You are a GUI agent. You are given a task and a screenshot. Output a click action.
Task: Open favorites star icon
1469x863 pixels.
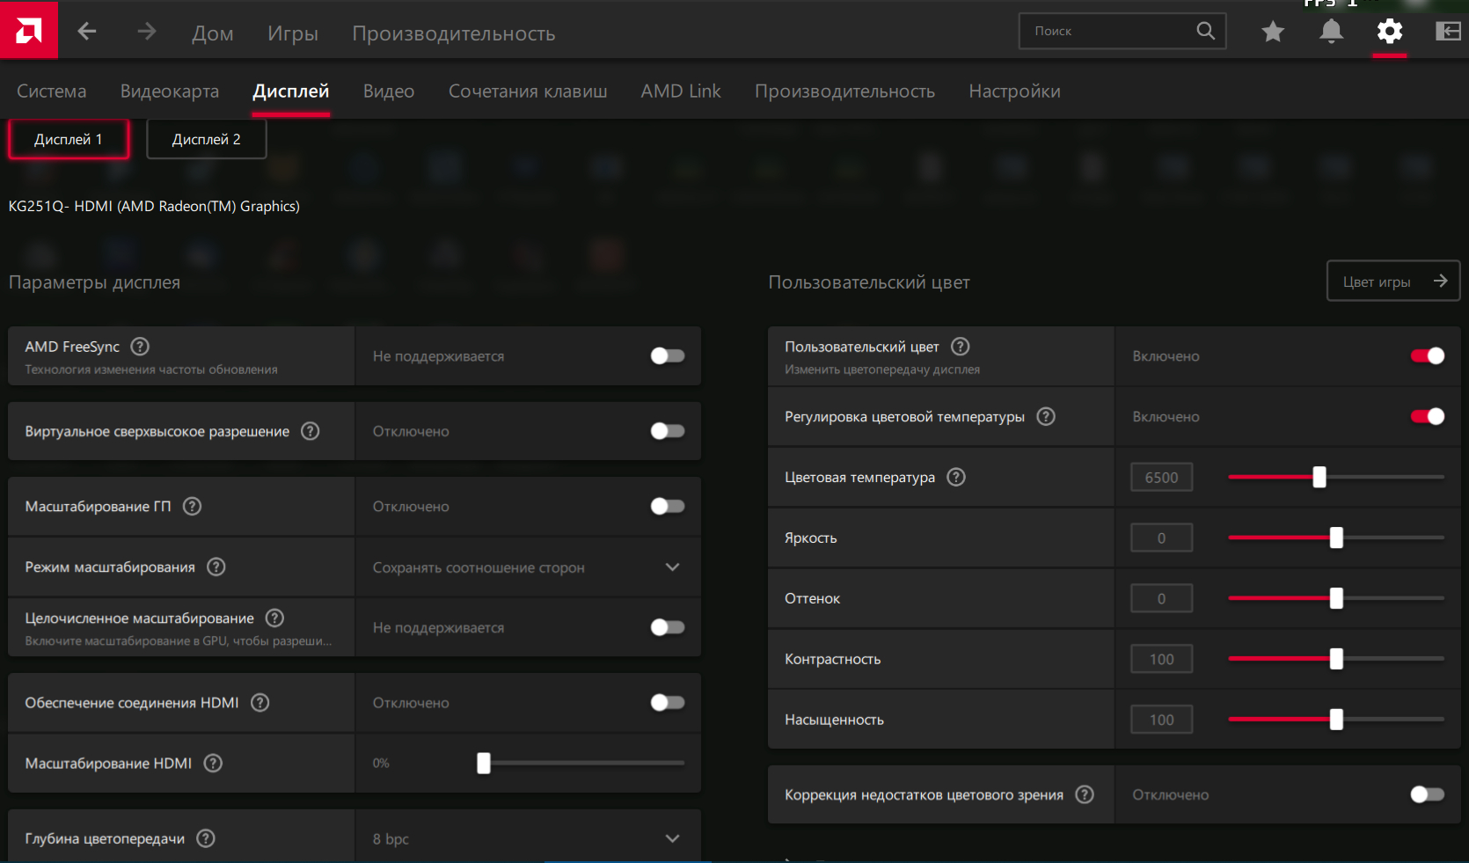(x=1272, y=32)
